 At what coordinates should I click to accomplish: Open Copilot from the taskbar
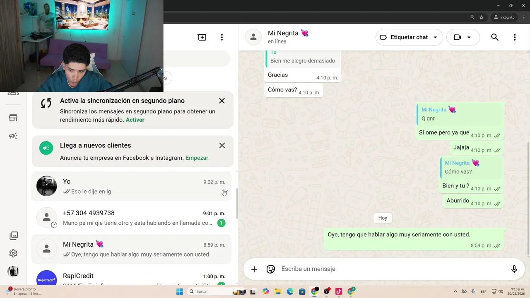(266, 291)
